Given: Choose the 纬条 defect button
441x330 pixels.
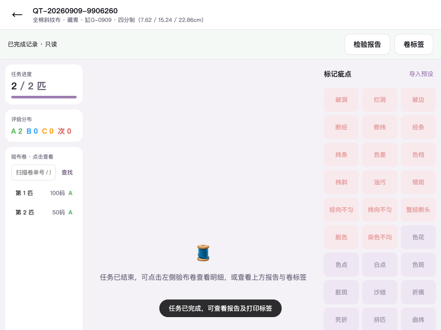Looking at the screenshot, I should [x=341, y=155].
